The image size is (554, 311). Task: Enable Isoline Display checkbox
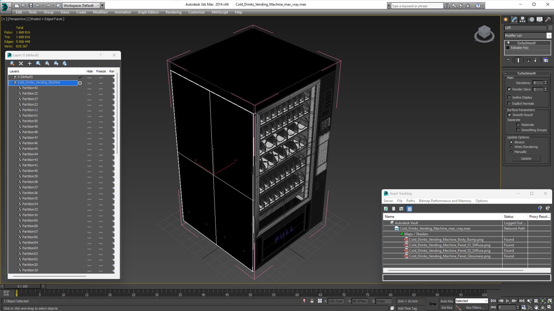tap(509, 97)
